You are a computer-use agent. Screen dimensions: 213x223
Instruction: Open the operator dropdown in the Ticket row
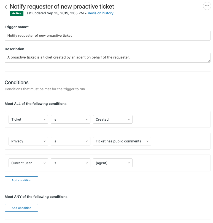70,120
